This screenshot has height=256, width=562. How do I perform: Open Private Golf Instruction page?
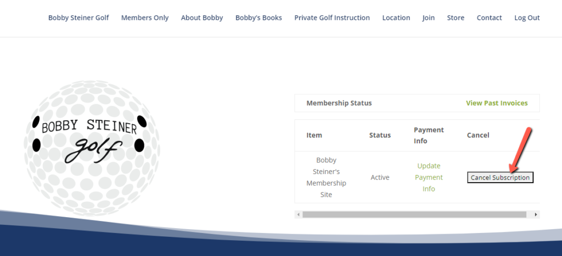[332, 18]
